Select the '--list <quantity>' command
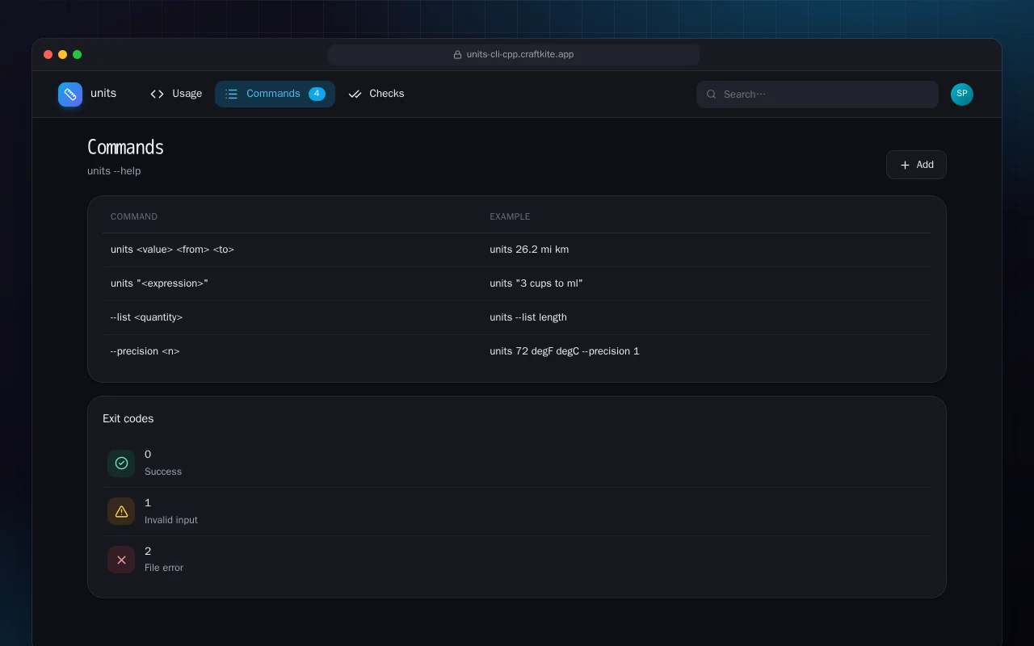 tap(146, 317)
